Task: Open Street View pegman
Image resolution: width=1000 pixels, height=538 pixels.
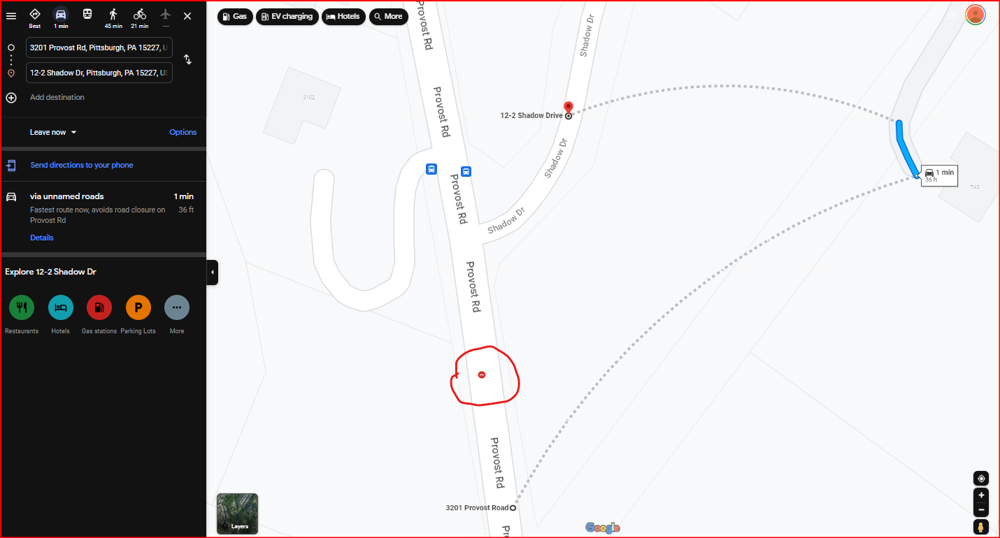Action: click(981, 527)
